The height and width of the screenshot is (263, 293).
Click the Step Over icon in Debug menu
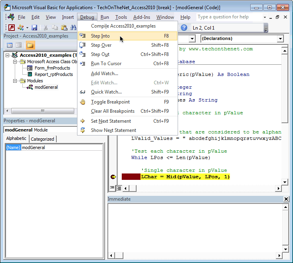(x=83, y=45)
